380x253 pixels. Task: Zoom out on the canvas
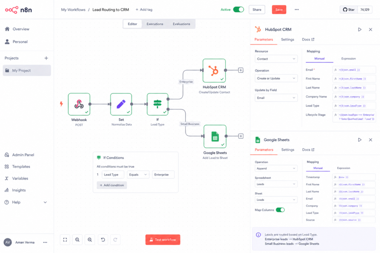90,240
